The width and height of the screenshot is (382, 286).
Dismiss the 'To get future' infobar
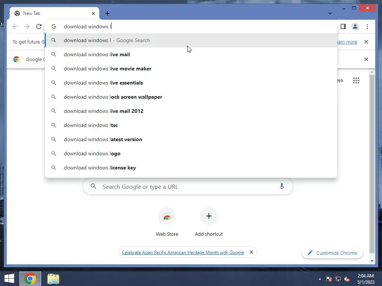(366, 42)
